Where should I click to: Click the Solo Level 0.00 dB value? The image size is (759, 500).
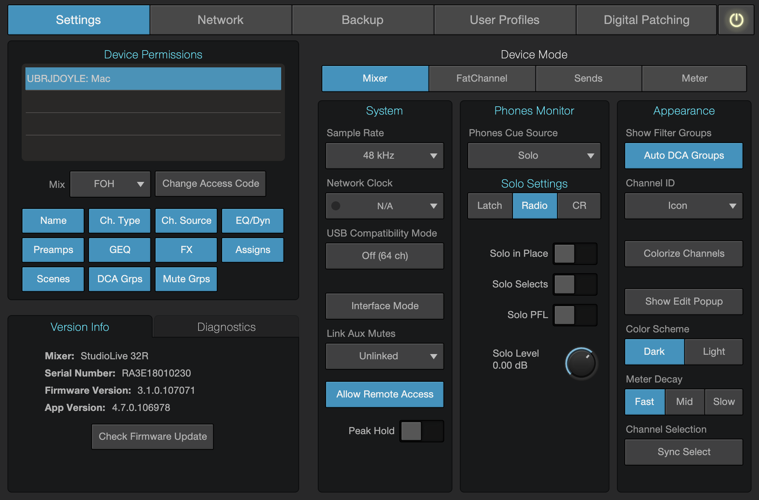pyautogui.click(x=510, y=365)
